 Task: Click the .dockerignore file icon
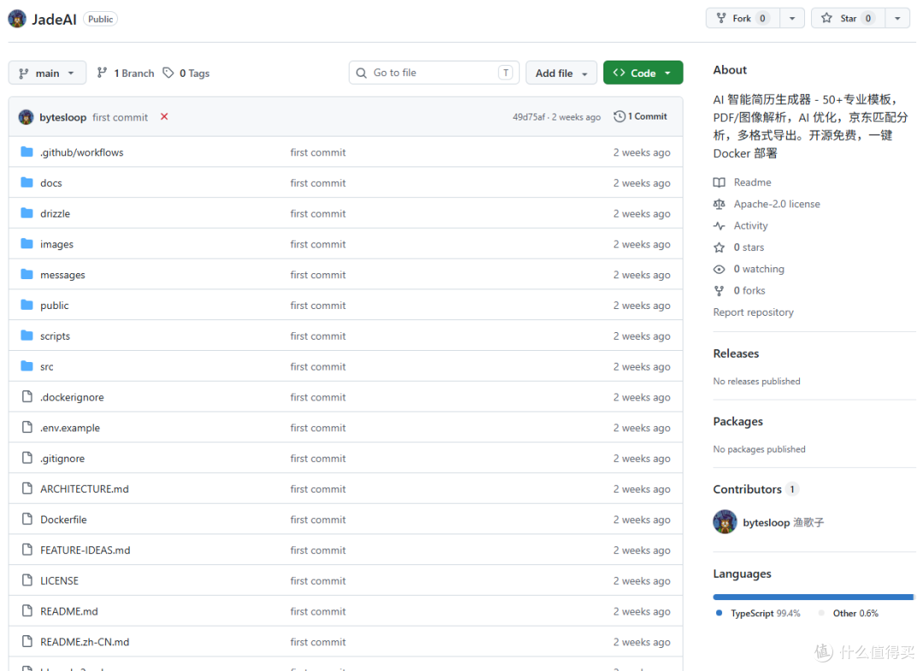[27, 396]
